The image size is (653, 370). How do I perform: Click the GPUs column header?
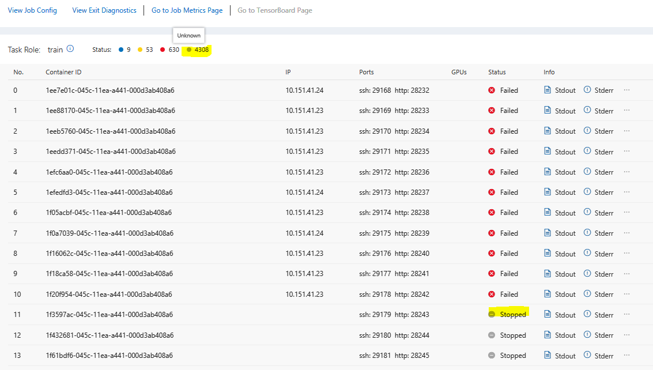point(459,72)
